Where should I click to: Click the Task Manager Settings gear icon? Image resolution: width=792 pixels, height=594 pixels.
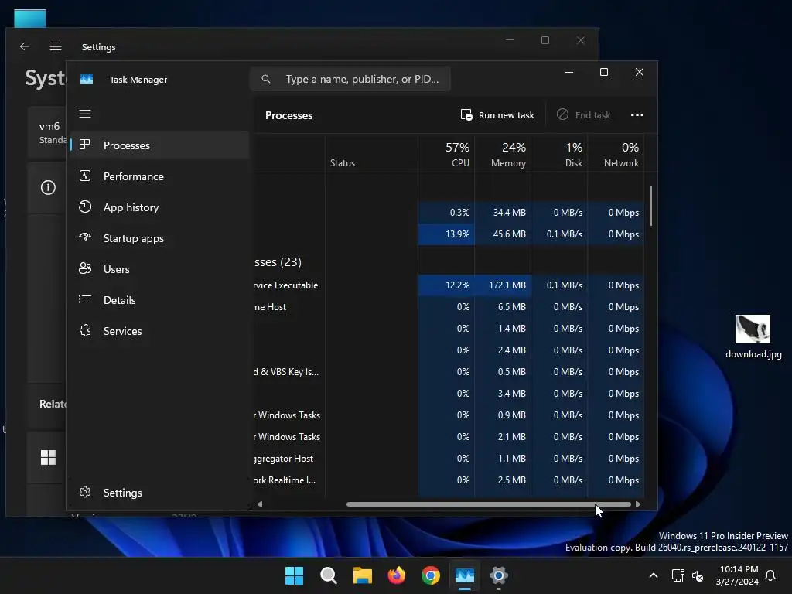[x=85, y=492]
